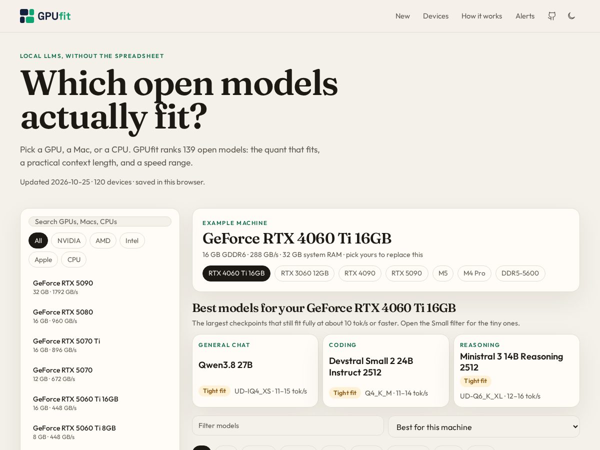Open the Alerts nav link

click(x=525, y=16)
